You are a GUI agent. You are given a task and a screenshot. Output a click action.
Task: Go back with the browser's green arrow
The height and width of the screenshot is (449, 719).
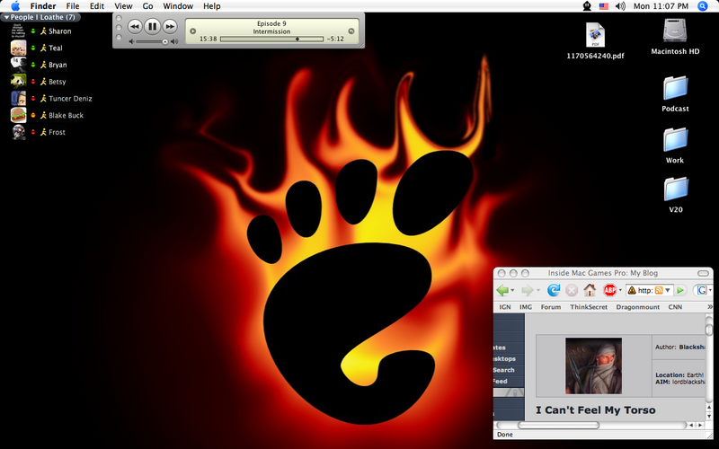click(x=502, y=290)
